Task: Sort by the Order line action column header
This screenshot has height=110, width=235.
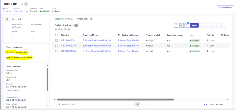Action: click(174, 35)
